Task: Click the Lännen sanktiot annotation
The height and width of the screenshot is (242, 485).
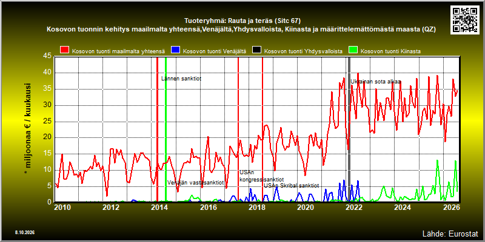Action: point(181,79)
